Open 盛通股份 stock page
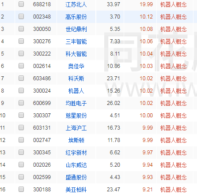Image resolution: width=197 pixels, height=194 pixels. click(76, 177)
